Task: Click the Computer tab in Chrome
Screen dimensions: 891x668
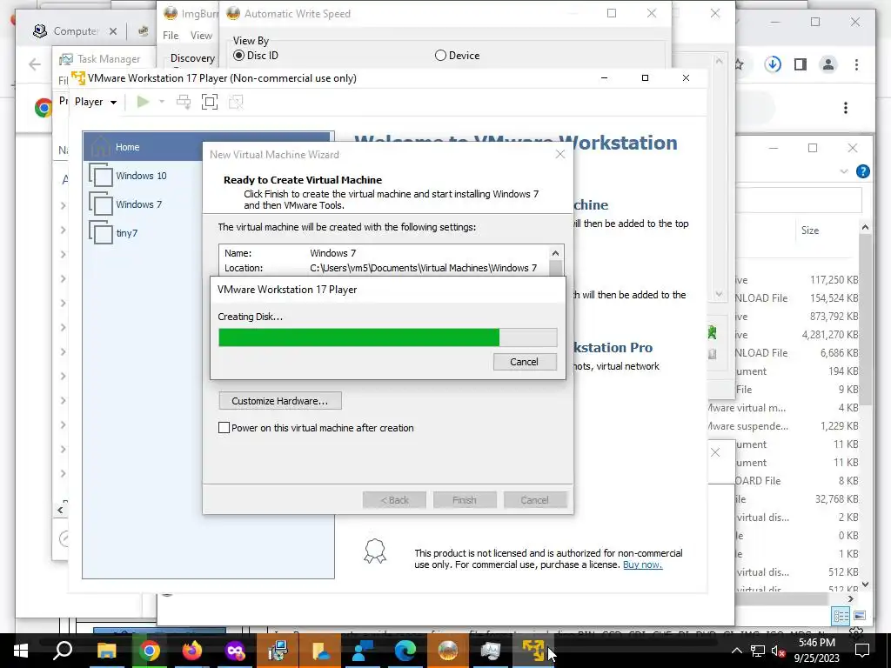Action: (75, 31)
